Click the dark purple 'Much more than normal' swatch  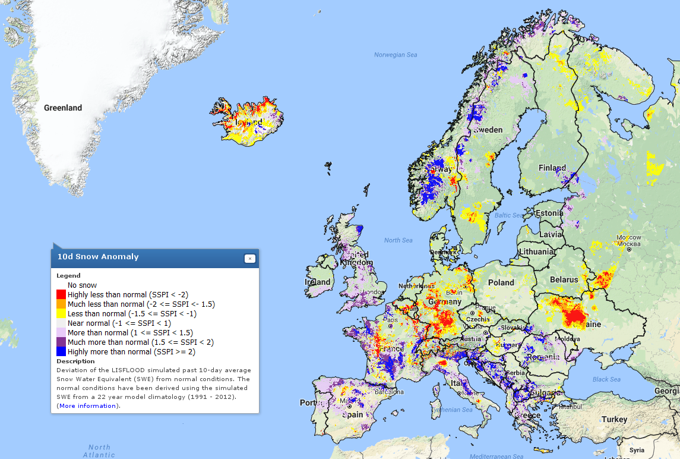pos(61,342)
